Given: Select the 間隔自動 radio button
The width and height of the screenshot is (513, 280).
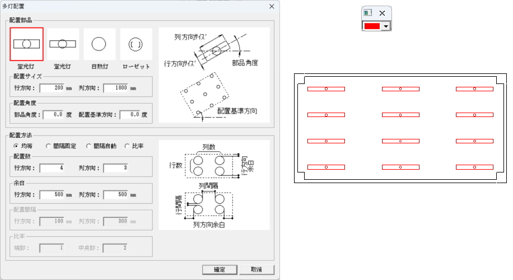Looking at the screenshot, I should pos(101,146).
